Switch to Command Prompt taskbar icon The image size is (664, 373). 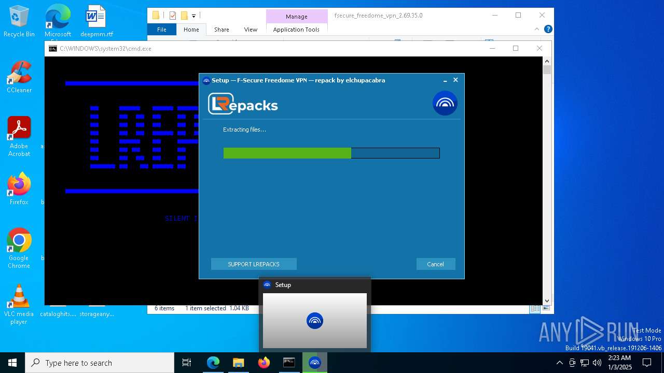pos(289,363)
